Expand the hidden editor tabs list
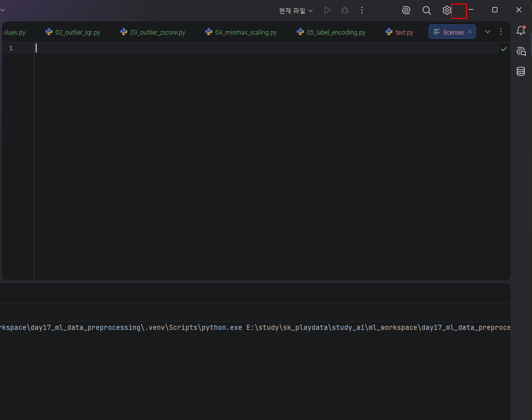 (488, 32)
